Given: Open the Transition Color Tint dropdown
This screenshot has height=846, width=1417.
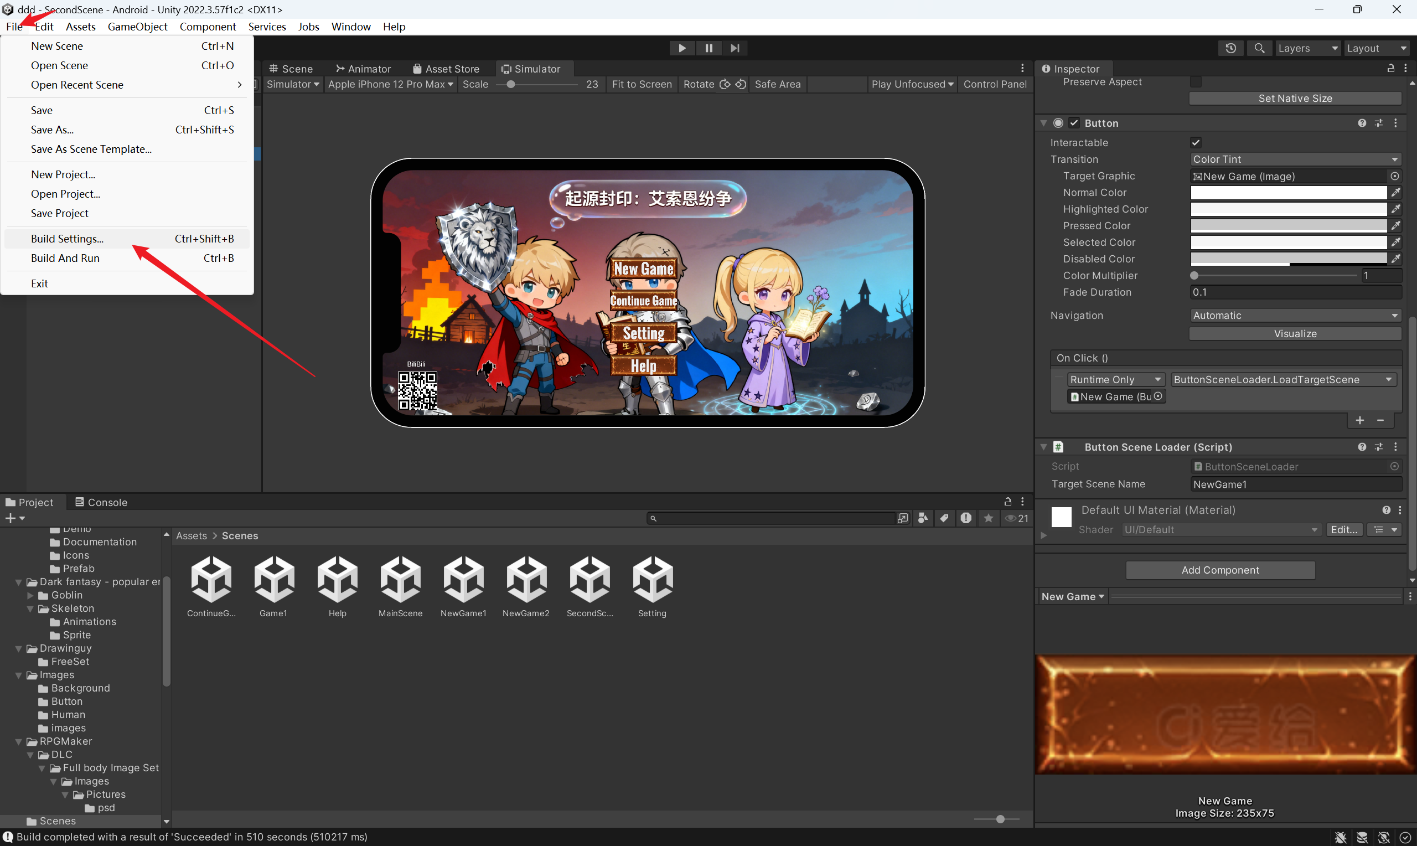Looking at the screenshot, I should tap(1296, 159).
